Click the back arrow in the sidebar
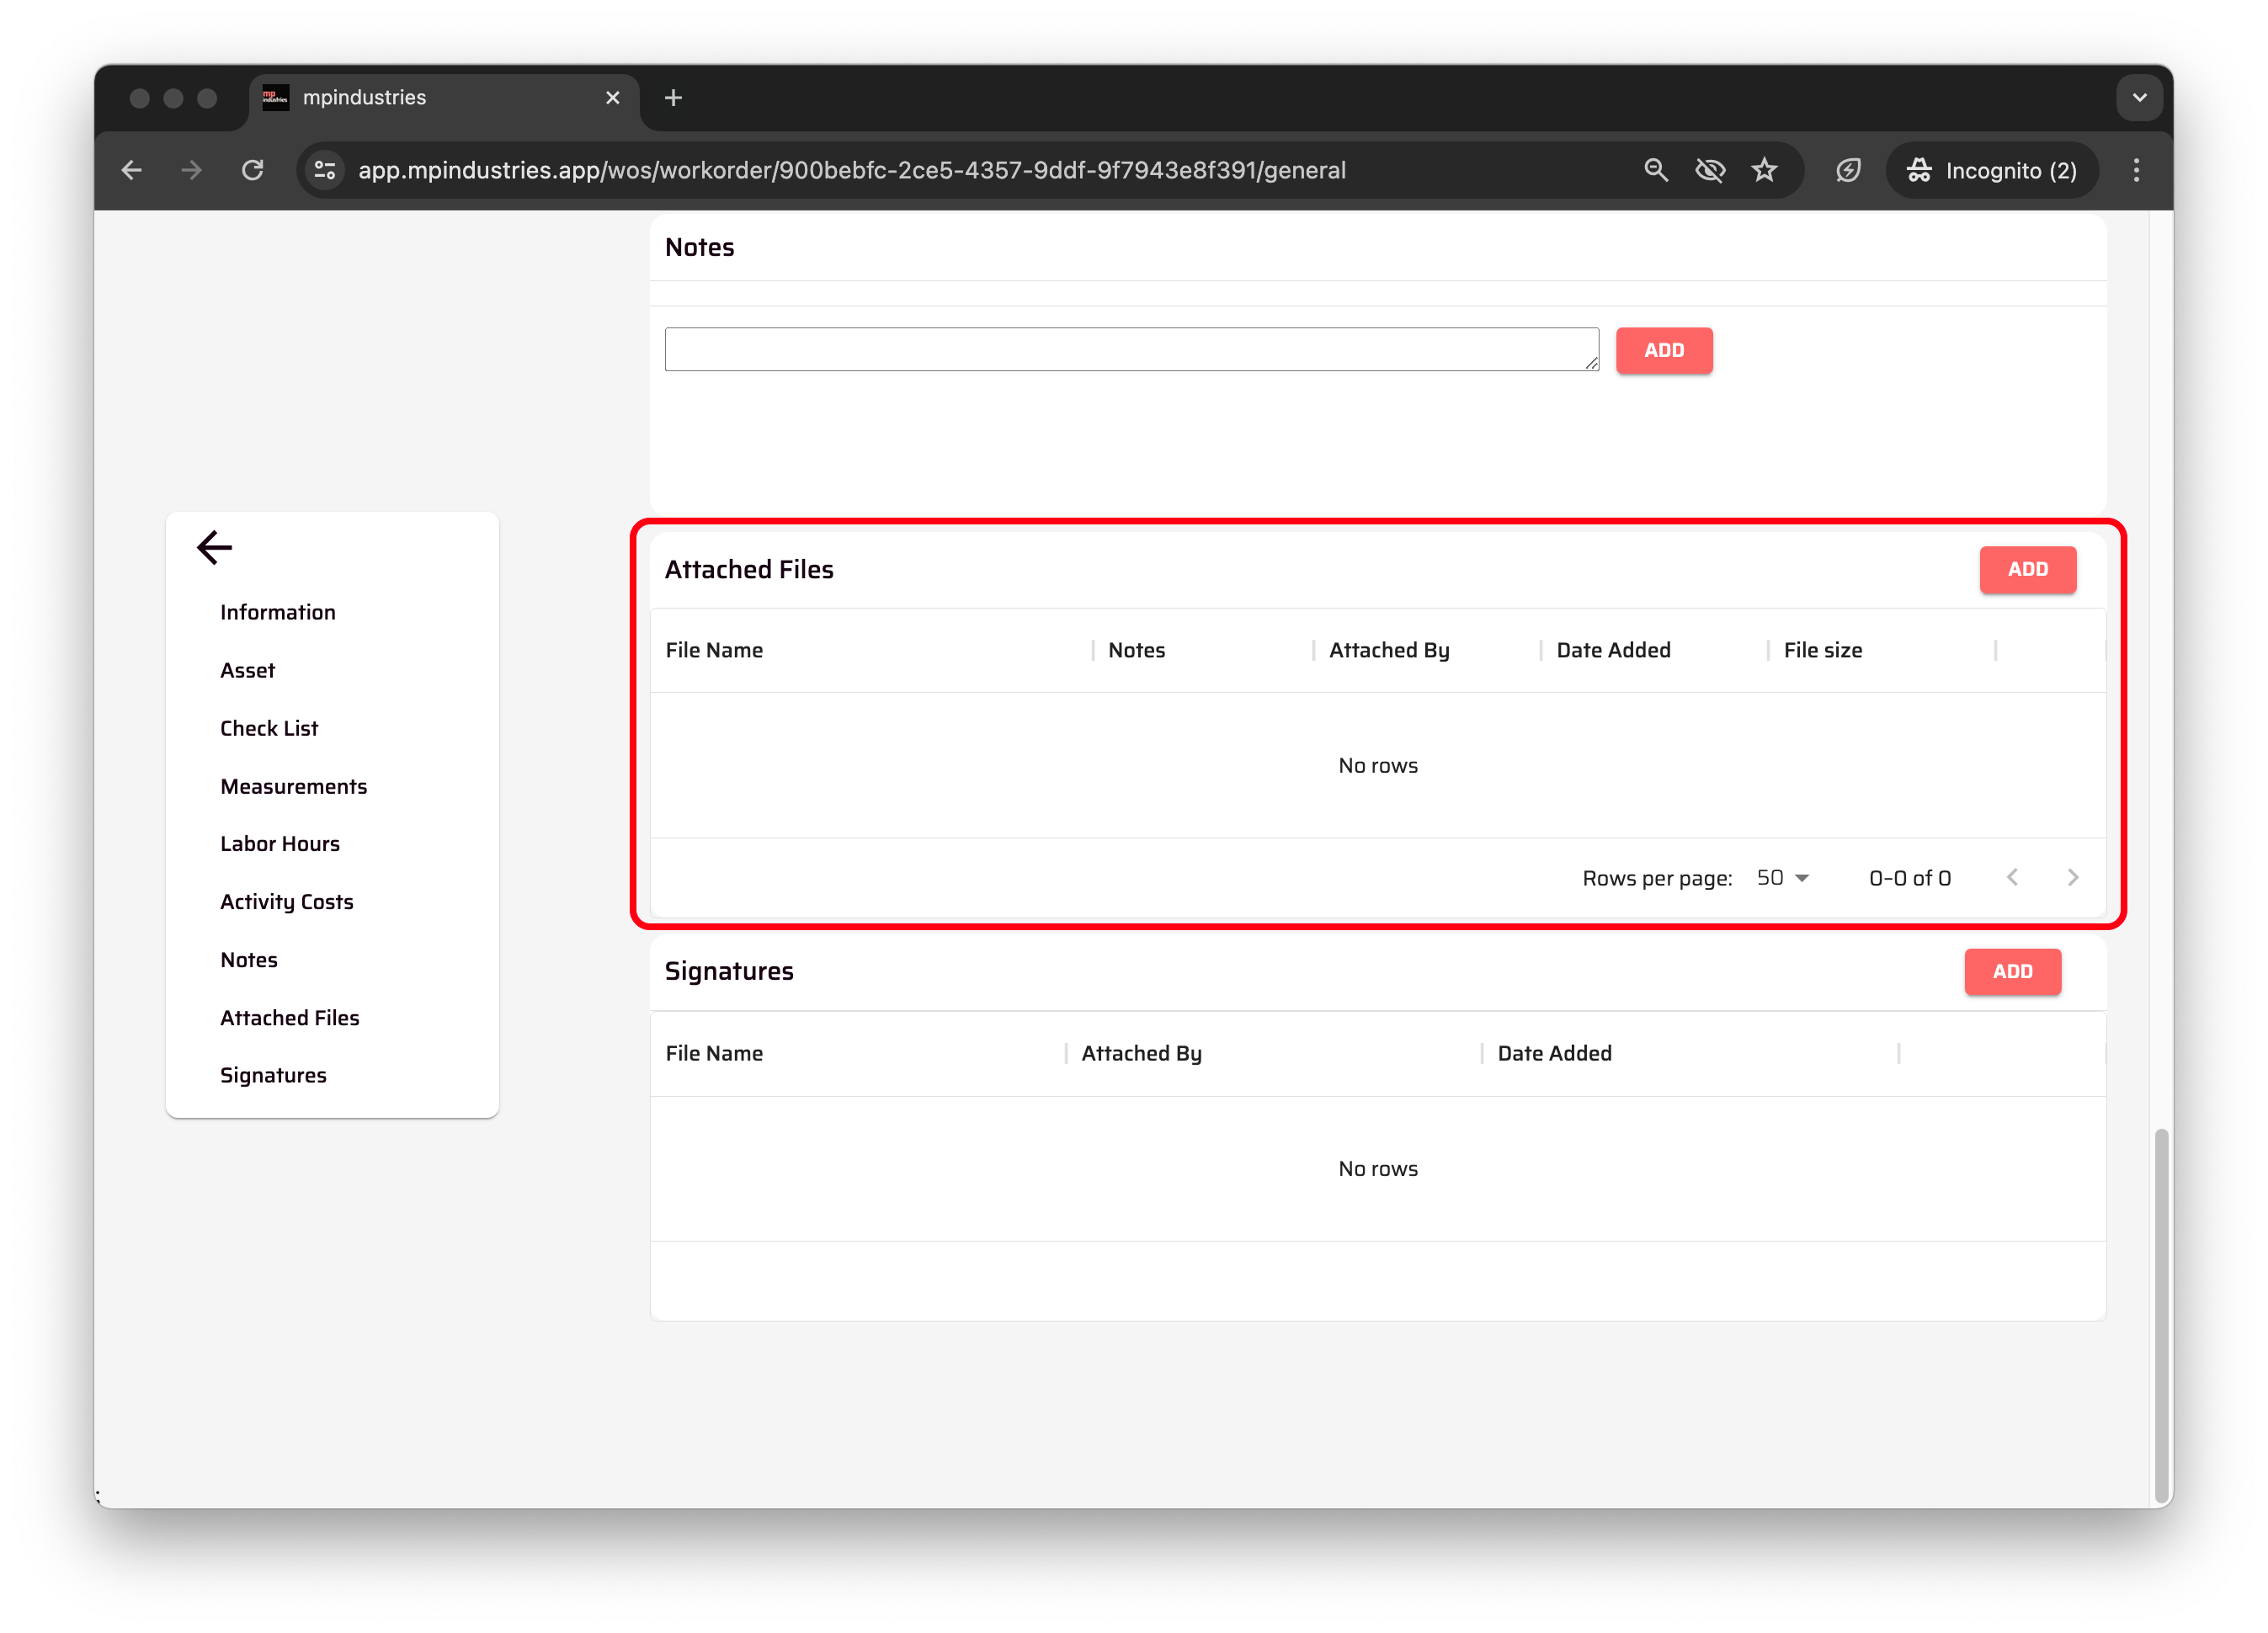This screenshot has height=1633, width=2268. point(214,547)
